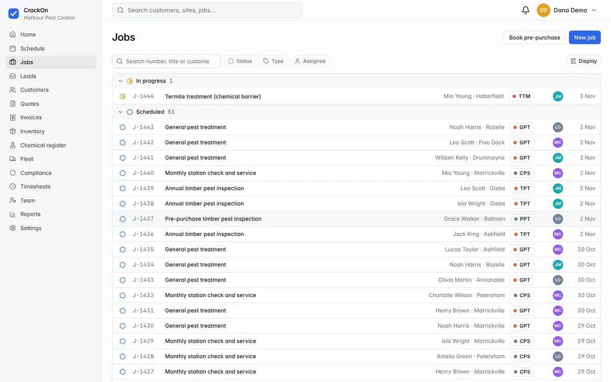Open Fleet in sidebar
Viewport: 611px width, 382px height.
coord(51,159)
